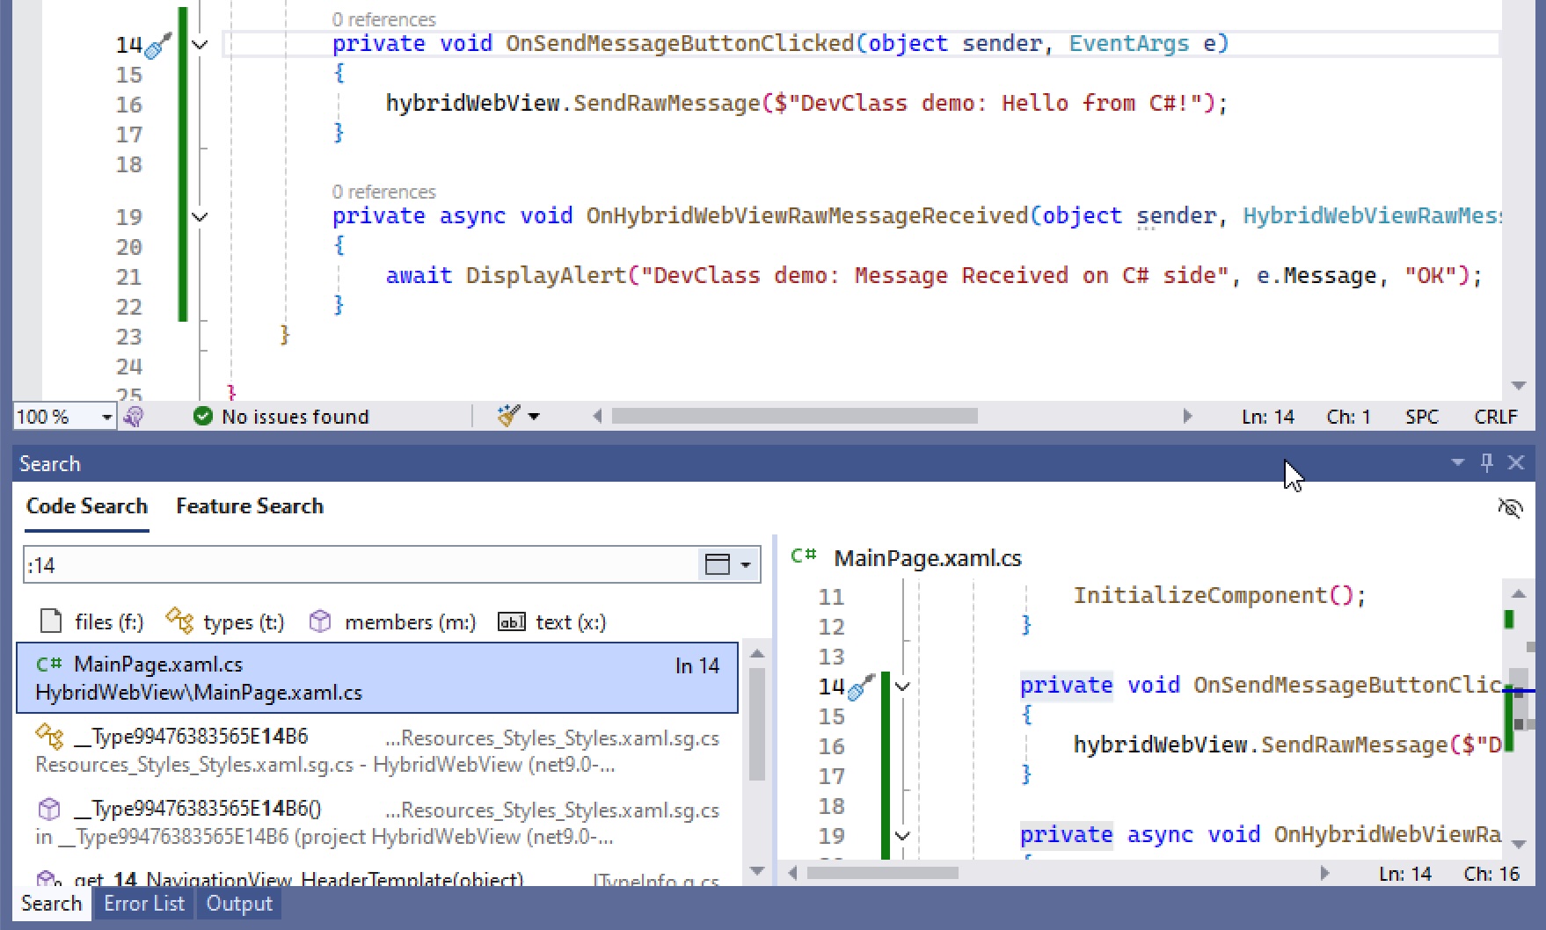Select the members (m:) filter icon

pyautogui.click(x=319, y=621)
